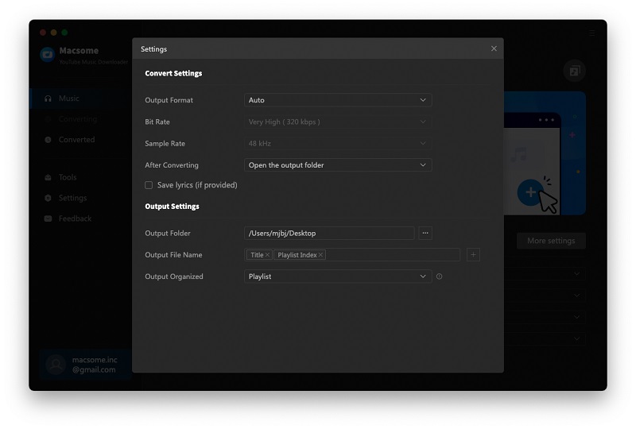Expand first dropdown under More settings
The image size is (636, 429).
coord(576,274)
